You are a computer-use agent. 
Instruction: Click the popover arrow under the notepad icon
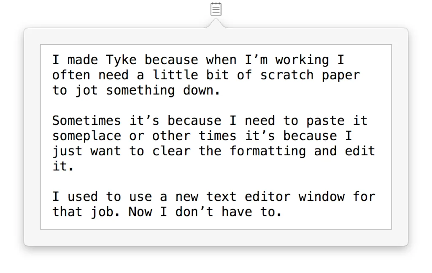click(216, 22)
